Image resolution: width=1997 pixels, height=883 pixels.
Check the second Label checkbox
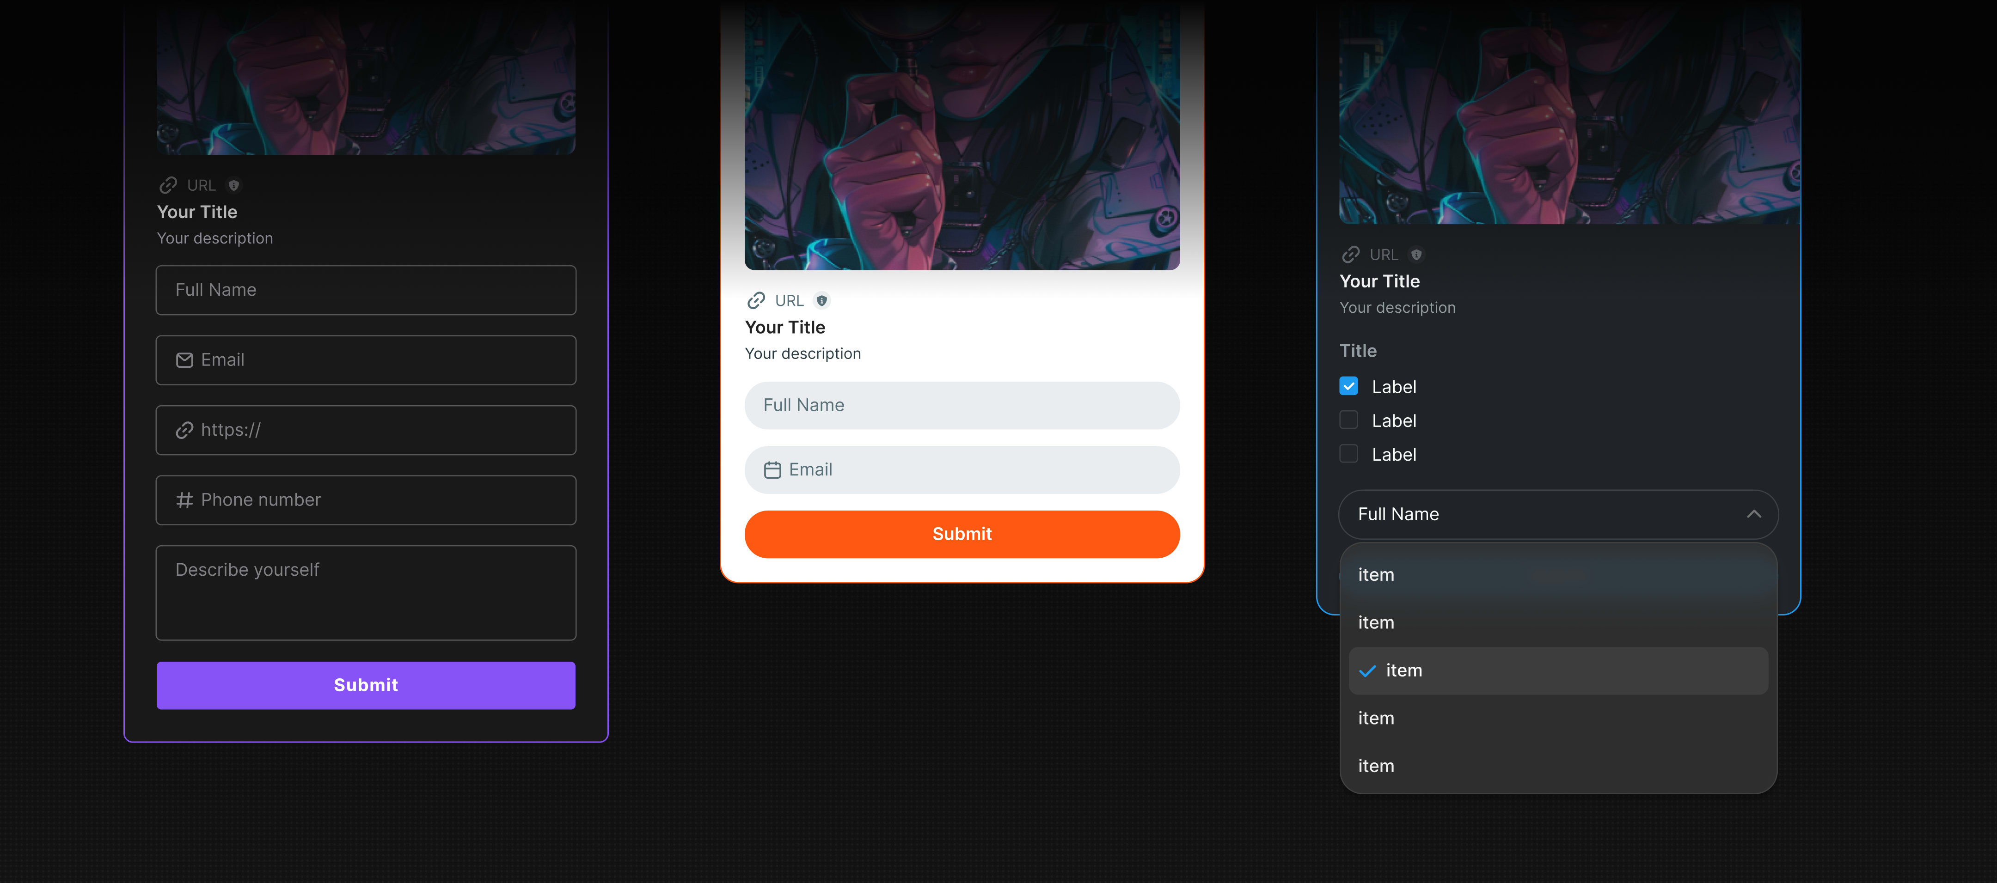tap(1349, 420)
